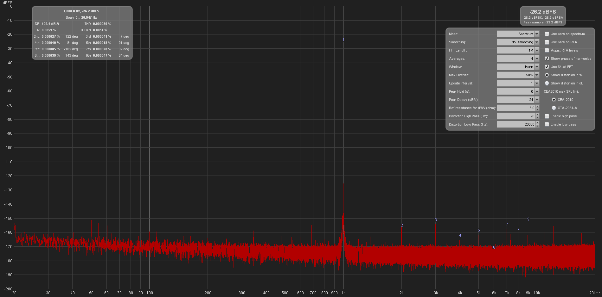
Task: Increment the Ref resistance stepper up arrow
Action: click(537, 107)
